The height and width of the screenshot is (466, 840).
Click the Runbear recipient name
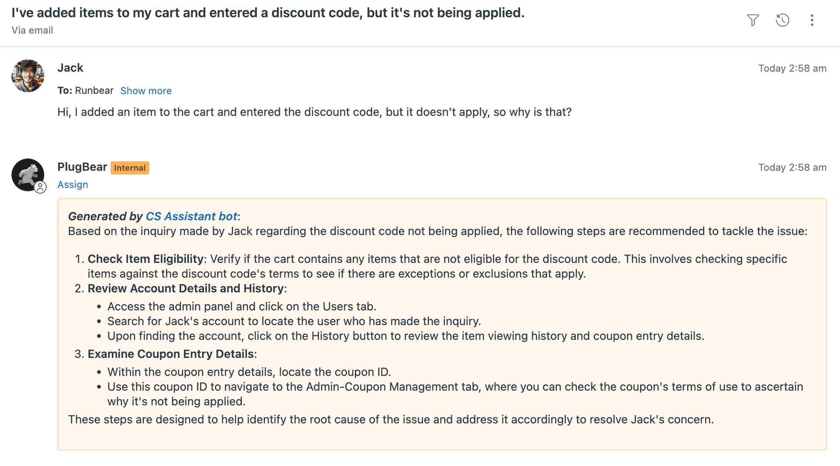(x=94, y=90)
